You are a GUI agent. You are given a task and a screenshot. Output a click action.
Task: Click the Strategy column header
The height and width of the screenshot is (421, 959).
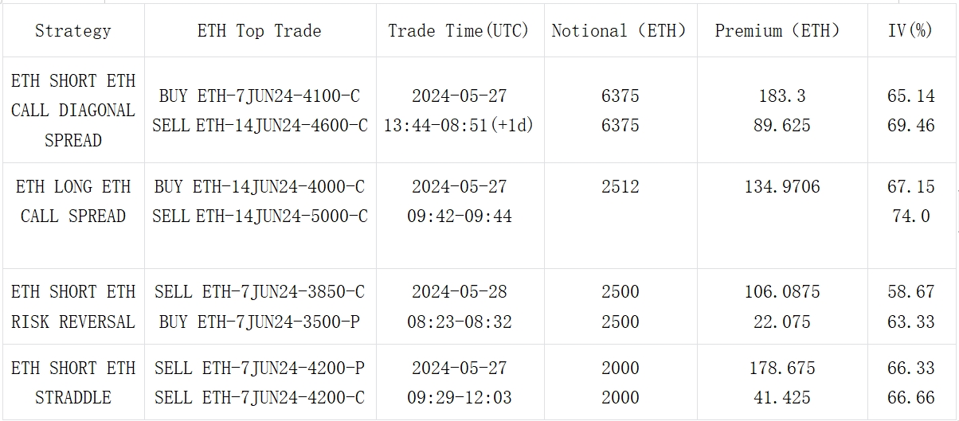point(73,31)
